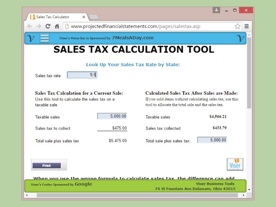Click the right Viser V logo
This screenshot has width=276, height=207.
click(240, 38)
